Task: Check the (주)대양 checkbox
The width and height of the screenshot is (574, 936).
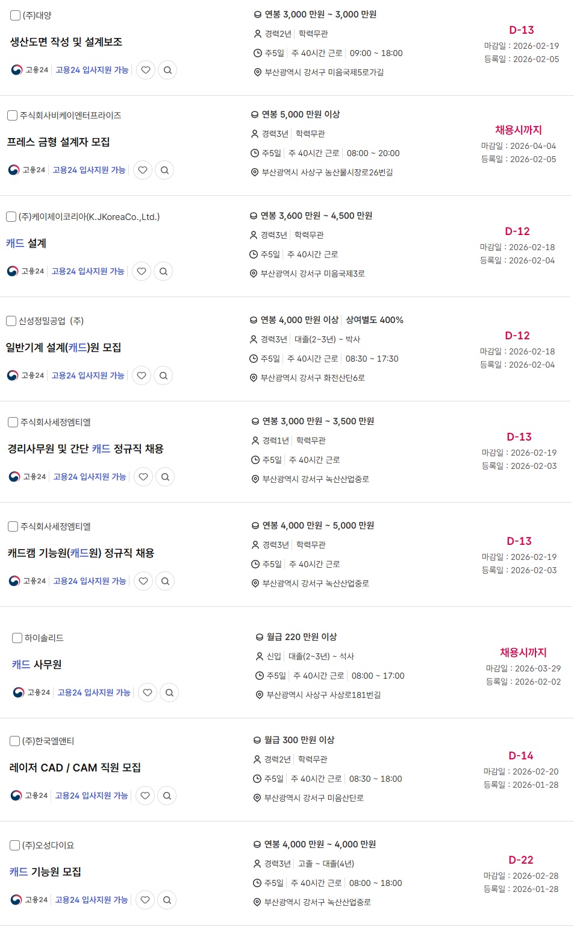Action: tap(16, 15)
